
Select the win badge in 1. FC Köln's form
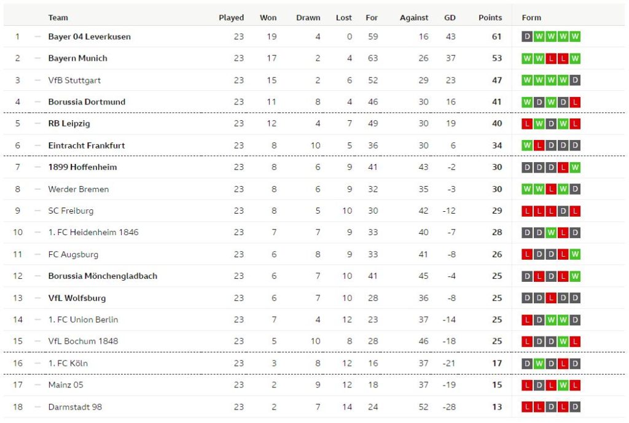[x=539, y=363]
